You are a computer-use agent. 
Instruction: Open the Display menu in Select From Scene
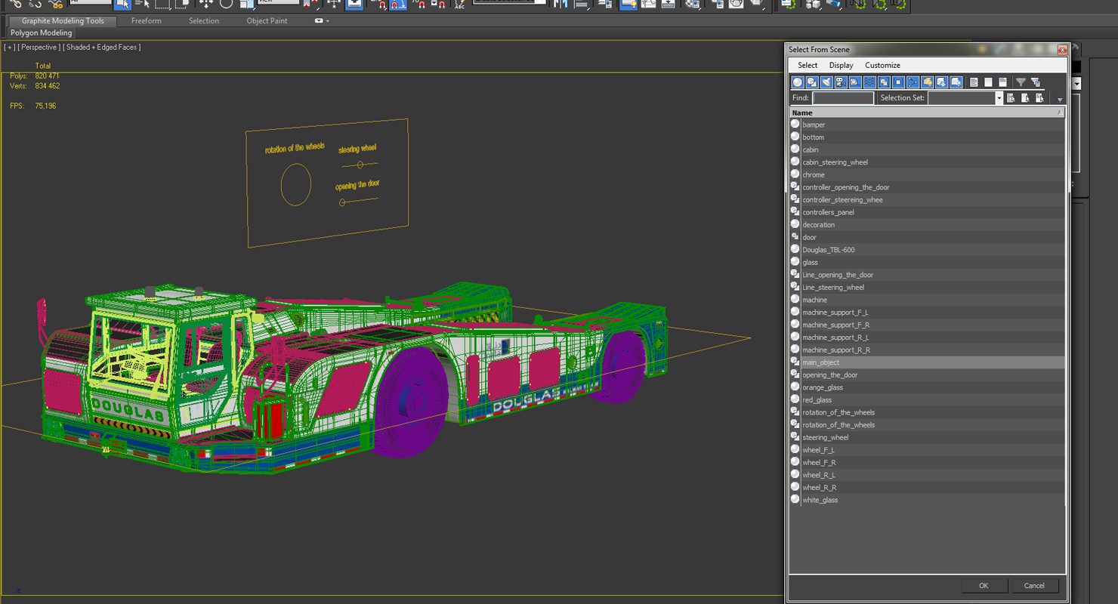[841, 66]
